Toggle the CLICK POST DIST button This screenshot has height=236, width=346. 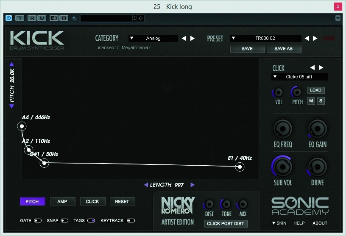[226, 224]
